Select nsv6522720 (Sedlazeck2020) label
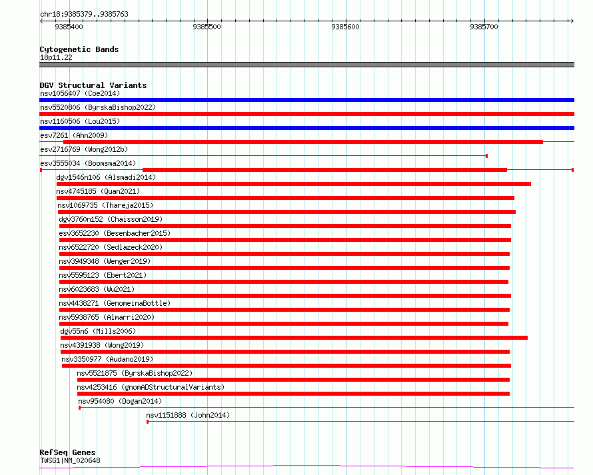Viewport: 593px width, 475px height. tap(111, 247)
